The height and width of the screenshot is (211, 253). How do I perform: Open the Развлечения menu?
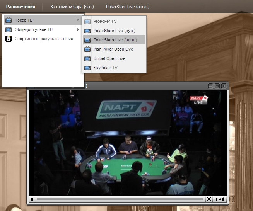point(21,7)
